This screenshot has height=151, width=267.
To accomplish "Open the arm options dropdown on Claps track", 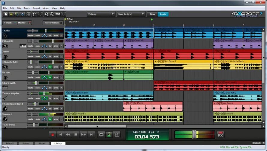I will (x=61, y=77).
